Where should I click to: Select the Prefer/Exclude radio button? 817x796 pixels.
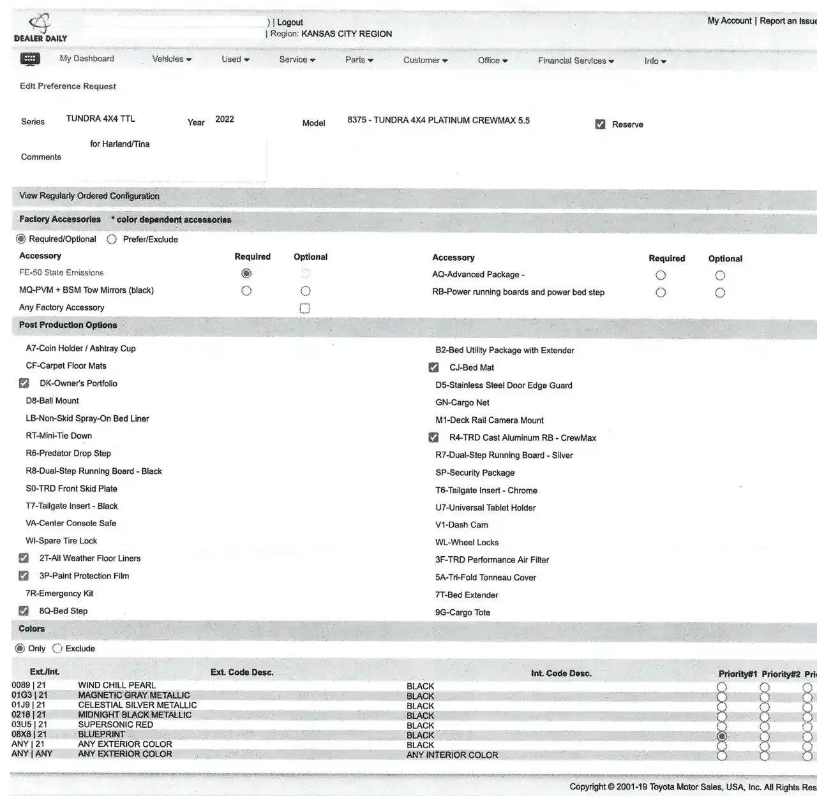[x=112, y=239]
